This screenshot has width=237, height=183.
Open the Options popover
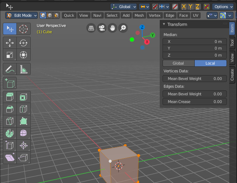[223, 7]
